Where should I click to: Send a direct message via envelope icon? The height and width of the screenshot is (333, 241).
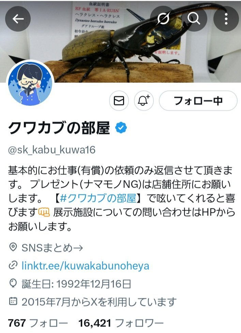pyautogui.click(x=119, y=101)
